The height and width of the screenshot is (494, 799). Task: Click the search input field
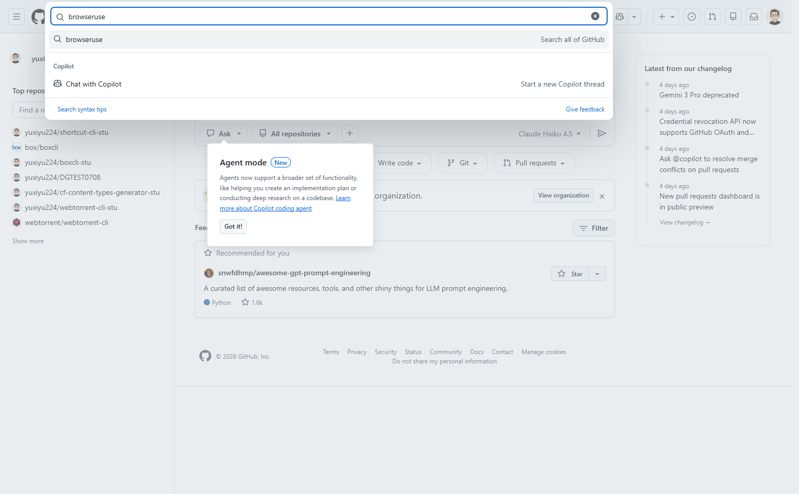coord(329,16)
